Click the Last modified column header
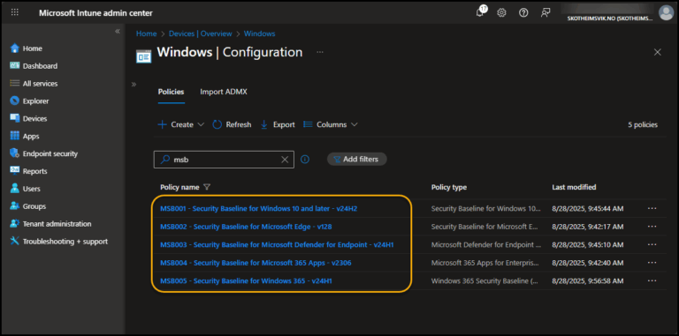 (x=574, y=188)
